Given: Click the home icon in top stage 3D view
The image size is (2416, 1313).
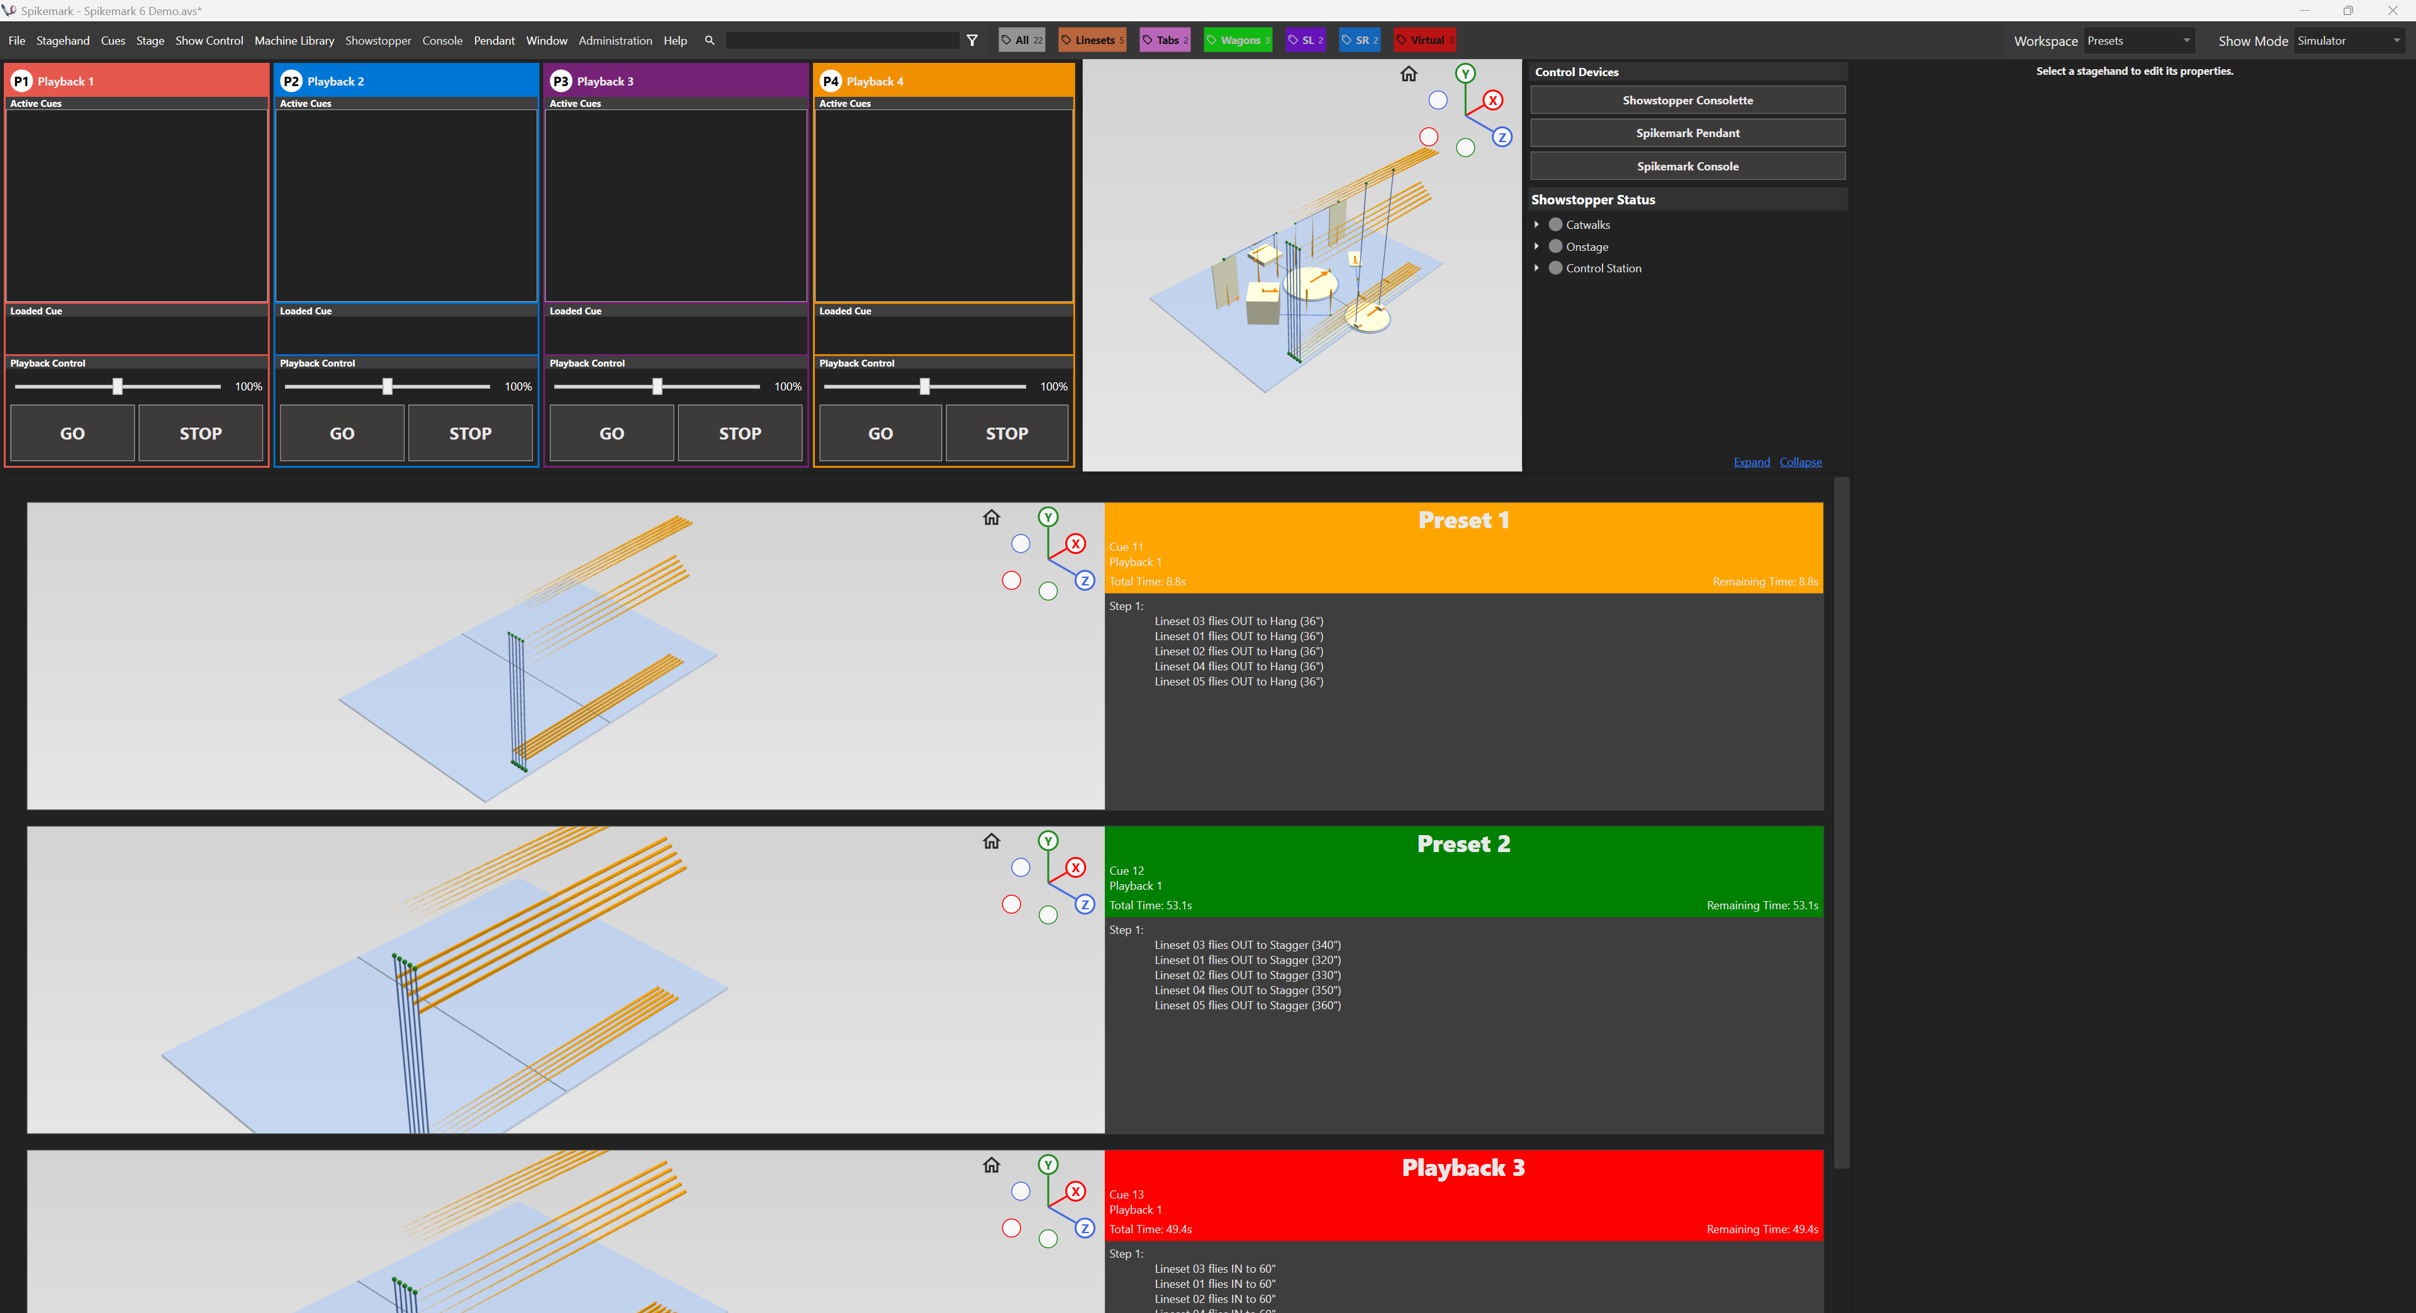Looking at the screenshot, I should pos(1409,74).
